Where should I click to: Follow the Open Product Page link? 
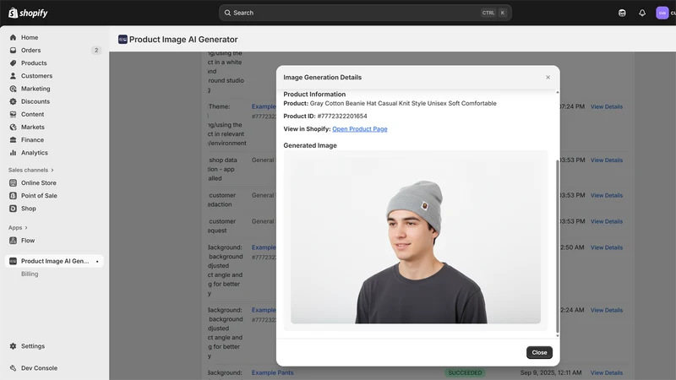360,129
